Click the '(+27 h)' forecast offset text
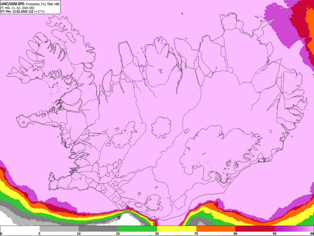 (x=39, y=11)
